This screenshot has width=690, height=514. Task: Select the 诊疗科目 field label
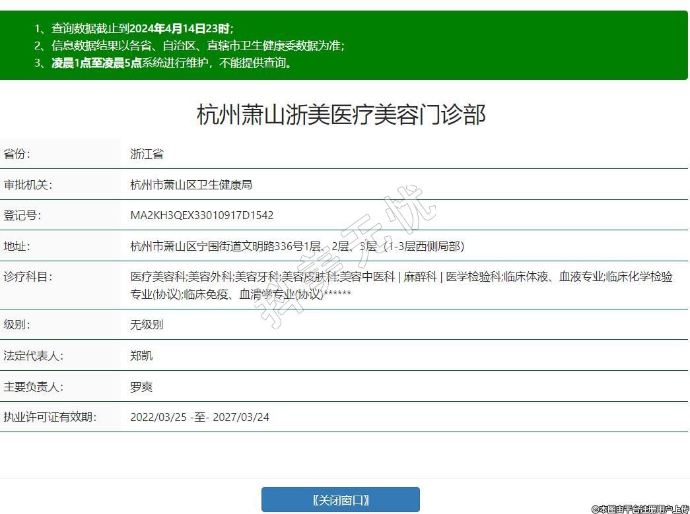[28, 277]
